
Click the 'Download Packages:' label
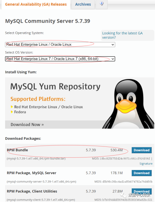point(23,139)
